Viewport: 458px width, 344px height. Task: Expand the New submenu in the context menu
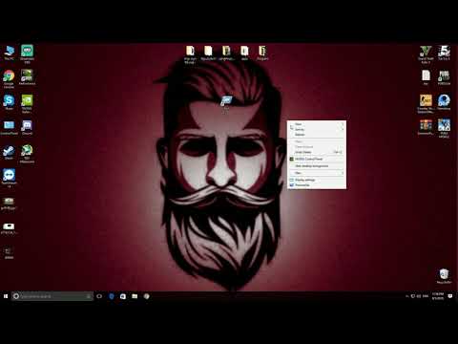coord(317,173)
